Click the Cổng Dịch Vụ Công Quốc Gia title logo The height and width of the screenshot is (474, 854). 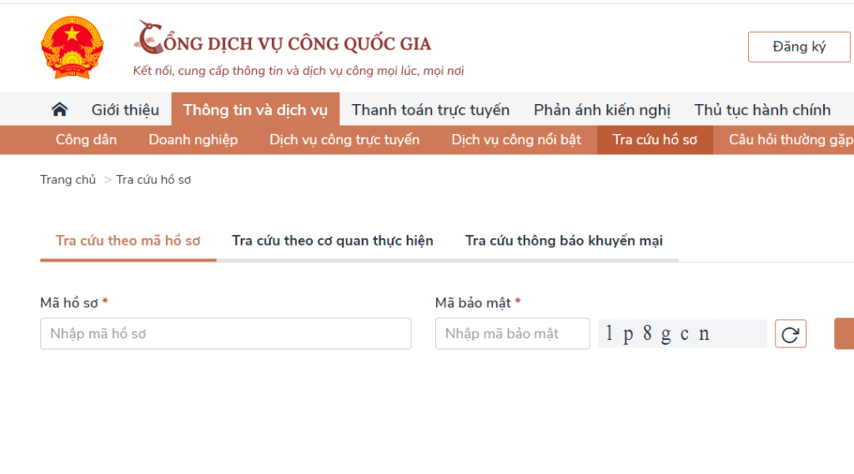tap(282, 39)
